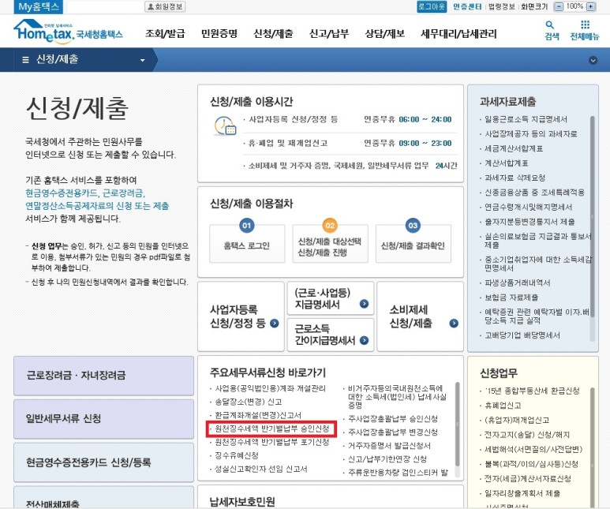Open 주사업장총괄납부 승인신청 link
This screenshot has width=610, height=509.
click(x=393, y=419)
